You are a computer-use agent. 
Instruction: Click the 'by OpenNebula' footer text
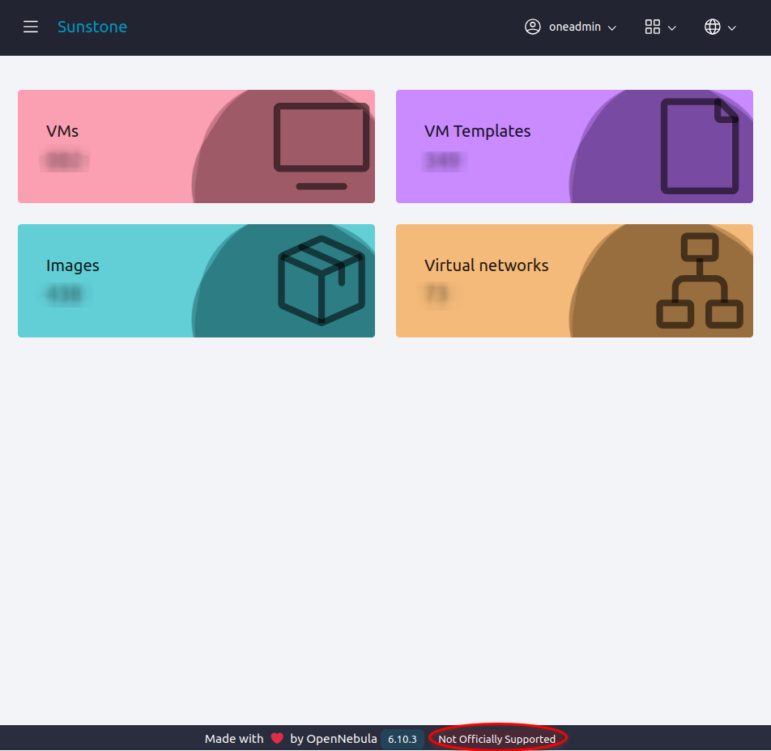point(334,738)
